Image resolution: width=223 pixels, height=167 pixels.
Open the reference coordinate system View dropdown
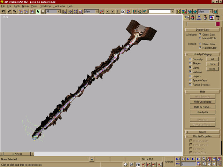coord(97,11)
